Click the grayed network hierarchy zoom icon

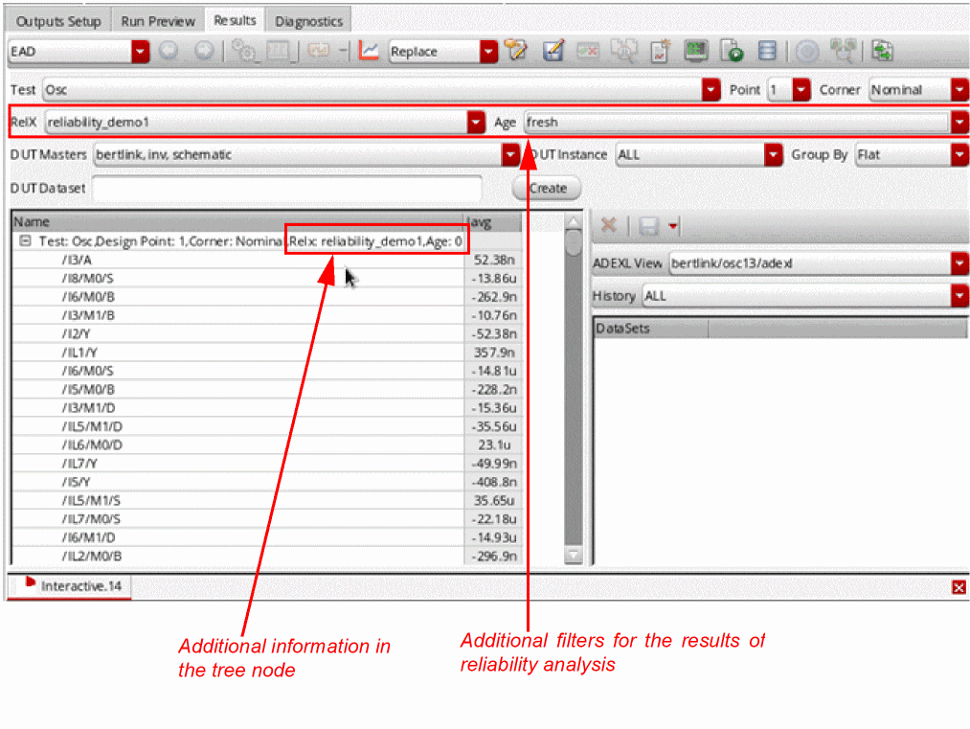(844, 51)
